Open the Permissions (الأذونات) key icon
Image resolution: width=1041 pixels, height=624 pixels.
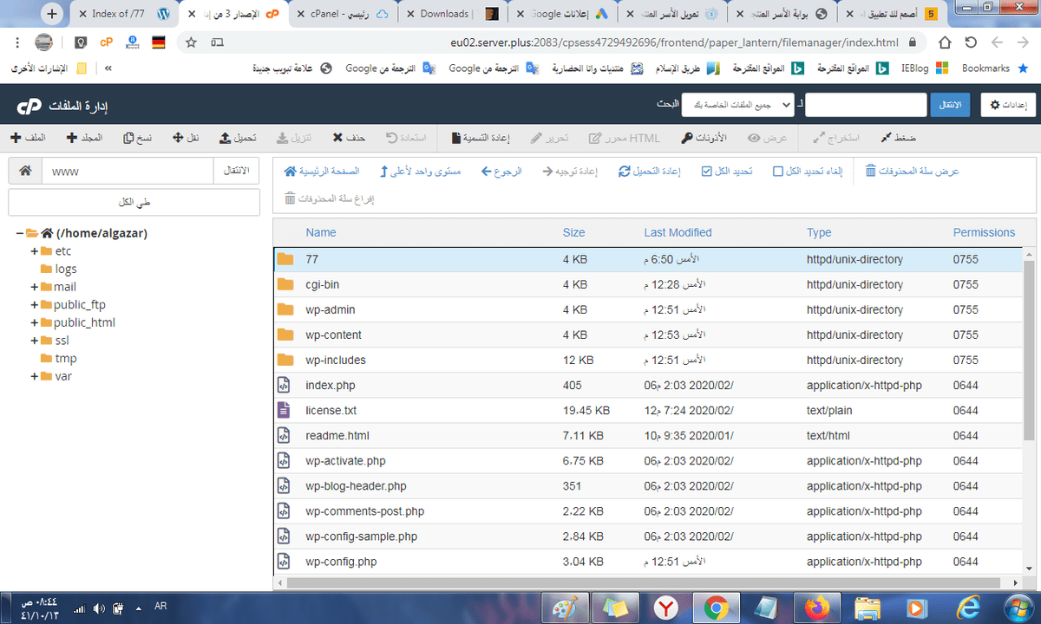[687, 138]
